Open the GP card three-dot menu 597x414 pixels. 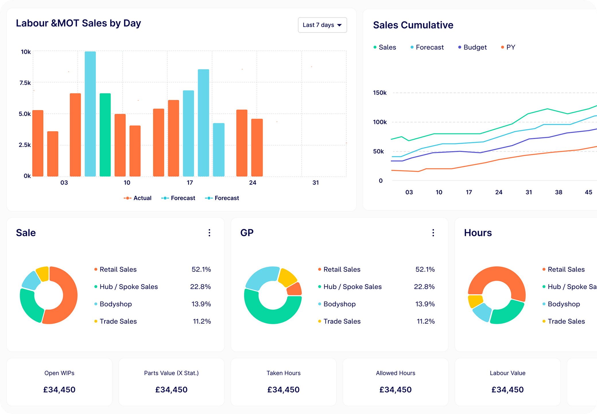[433, 233]
